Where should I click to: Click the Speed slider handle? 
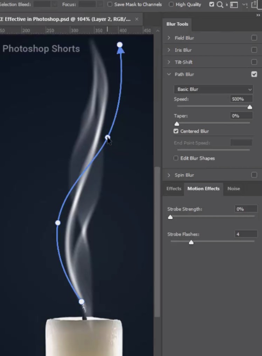[250, 107]
